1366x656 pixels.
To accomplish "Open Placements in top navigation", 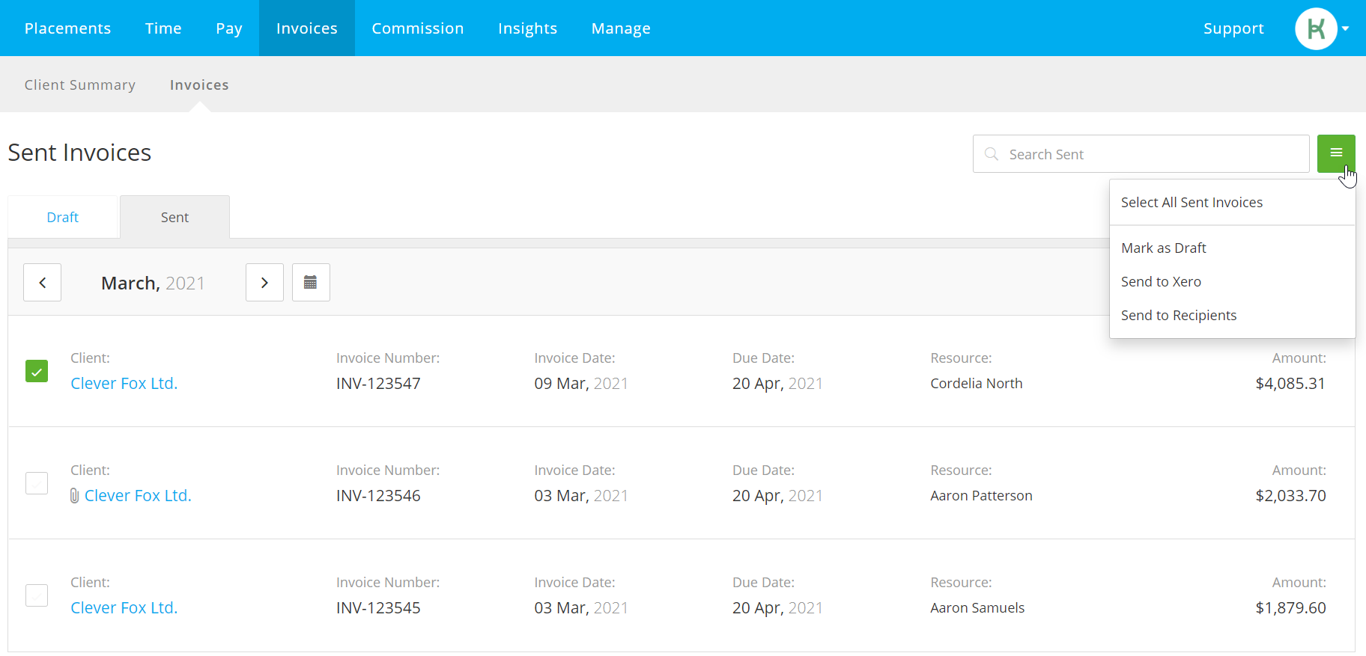I will (x=67, y=28).
